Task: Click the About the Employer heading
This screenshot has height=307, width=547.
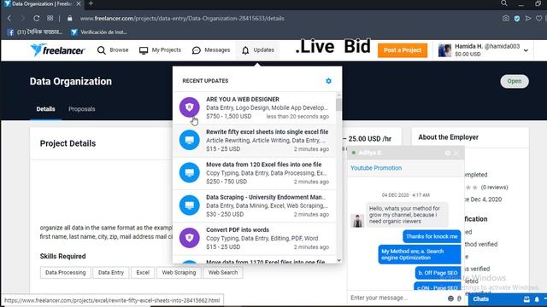Action: 448,137
